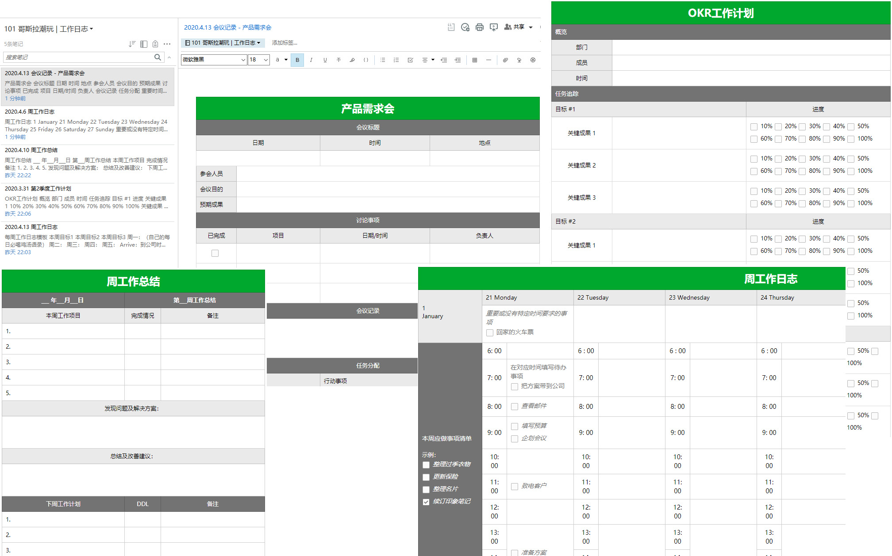Insert a table from the toolbar
This screenshot has height=556, width=892.
[x=475, y=60]
